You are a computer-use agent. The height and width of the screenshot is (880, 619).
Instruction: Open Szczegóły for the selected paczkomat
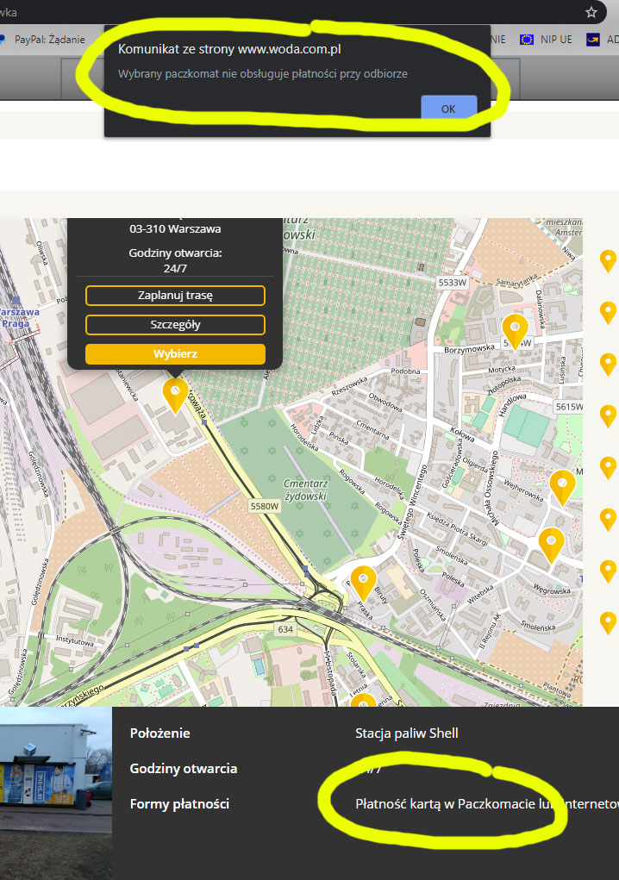[x=175, y=324]
